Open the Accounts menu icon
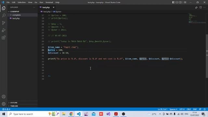This screenshot has height=117, width=208. point(4,97)
